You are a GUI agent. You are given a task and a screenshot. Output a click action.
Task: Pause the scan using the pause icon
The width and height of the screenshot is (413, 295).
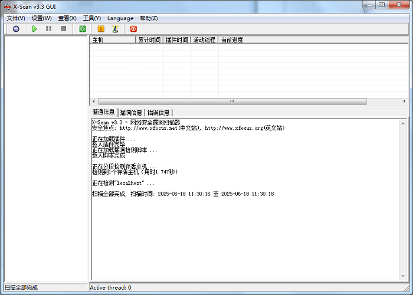coord(49,29)
